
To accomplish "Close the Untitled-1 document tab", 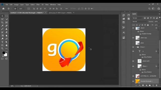I will click(x=46, y=13).
